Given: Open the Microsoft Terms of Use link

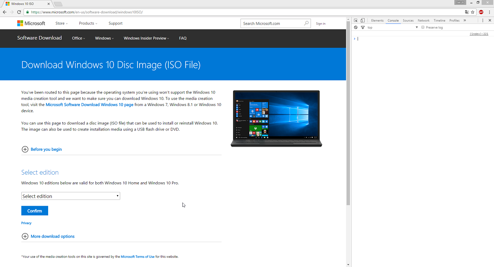Looking at the screenshot, I should click(x=137, y=257).
